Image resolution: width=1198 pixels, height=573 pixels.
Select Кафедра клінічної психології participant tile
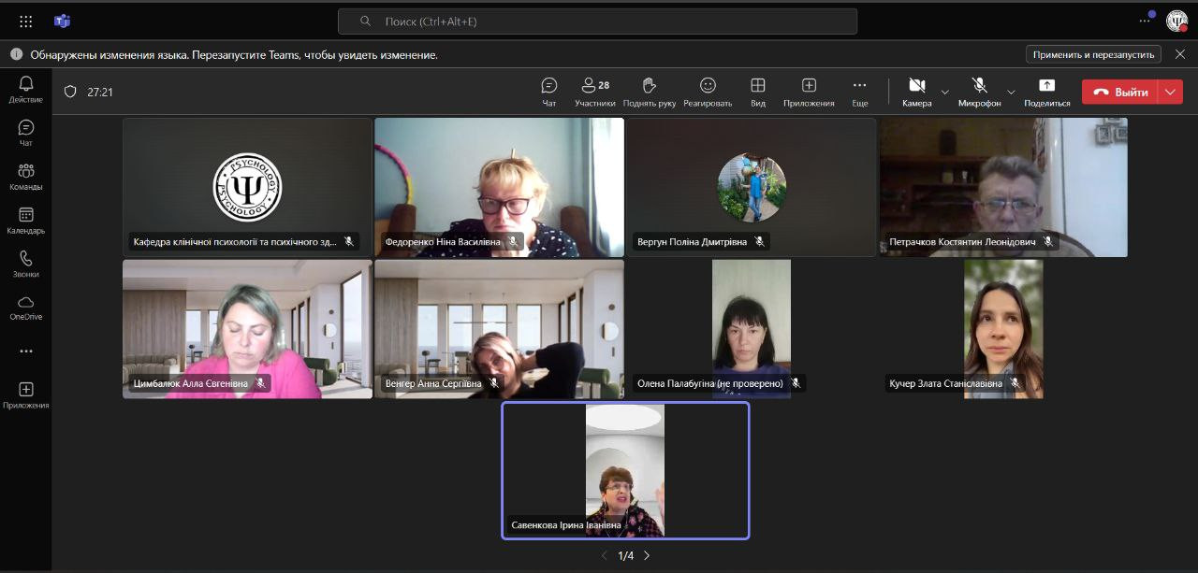click(247, 187)
